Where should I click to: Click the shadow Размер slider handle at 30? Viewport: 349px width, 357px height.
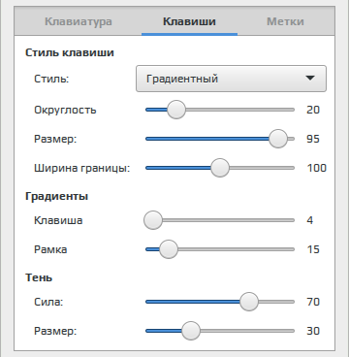[191, 331]
